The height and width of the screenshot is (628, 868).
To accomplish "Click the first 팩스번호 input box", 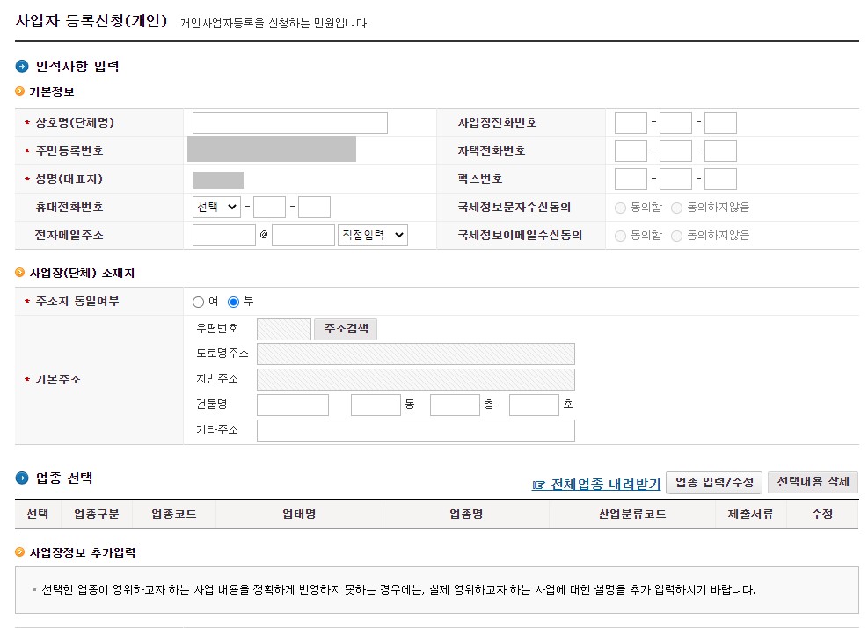I will pyautogui.click(x=630, y=179).
